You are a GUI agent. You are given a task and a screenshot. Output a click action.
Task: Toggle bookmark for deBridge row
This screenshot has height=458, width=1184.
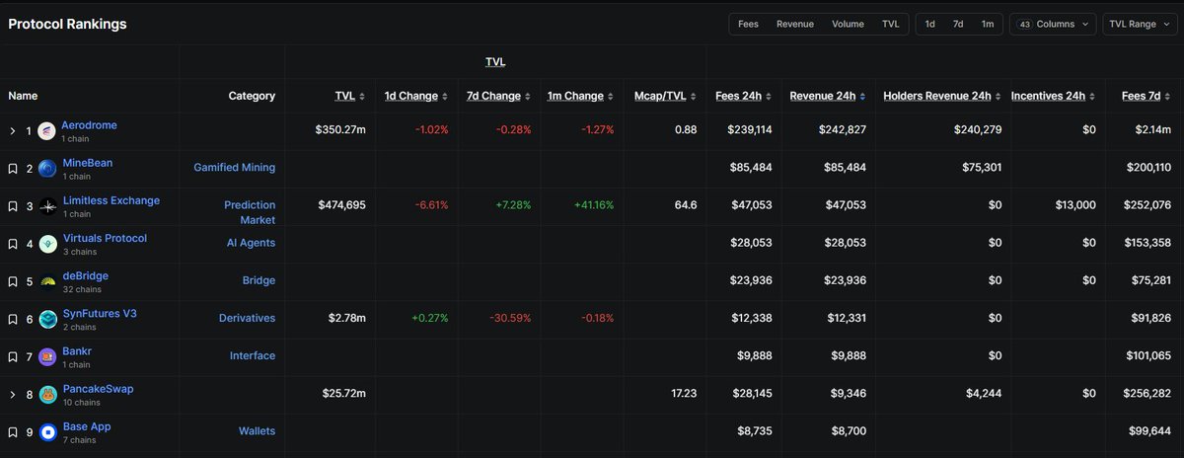pyautogui.click(x=13, y=281)
